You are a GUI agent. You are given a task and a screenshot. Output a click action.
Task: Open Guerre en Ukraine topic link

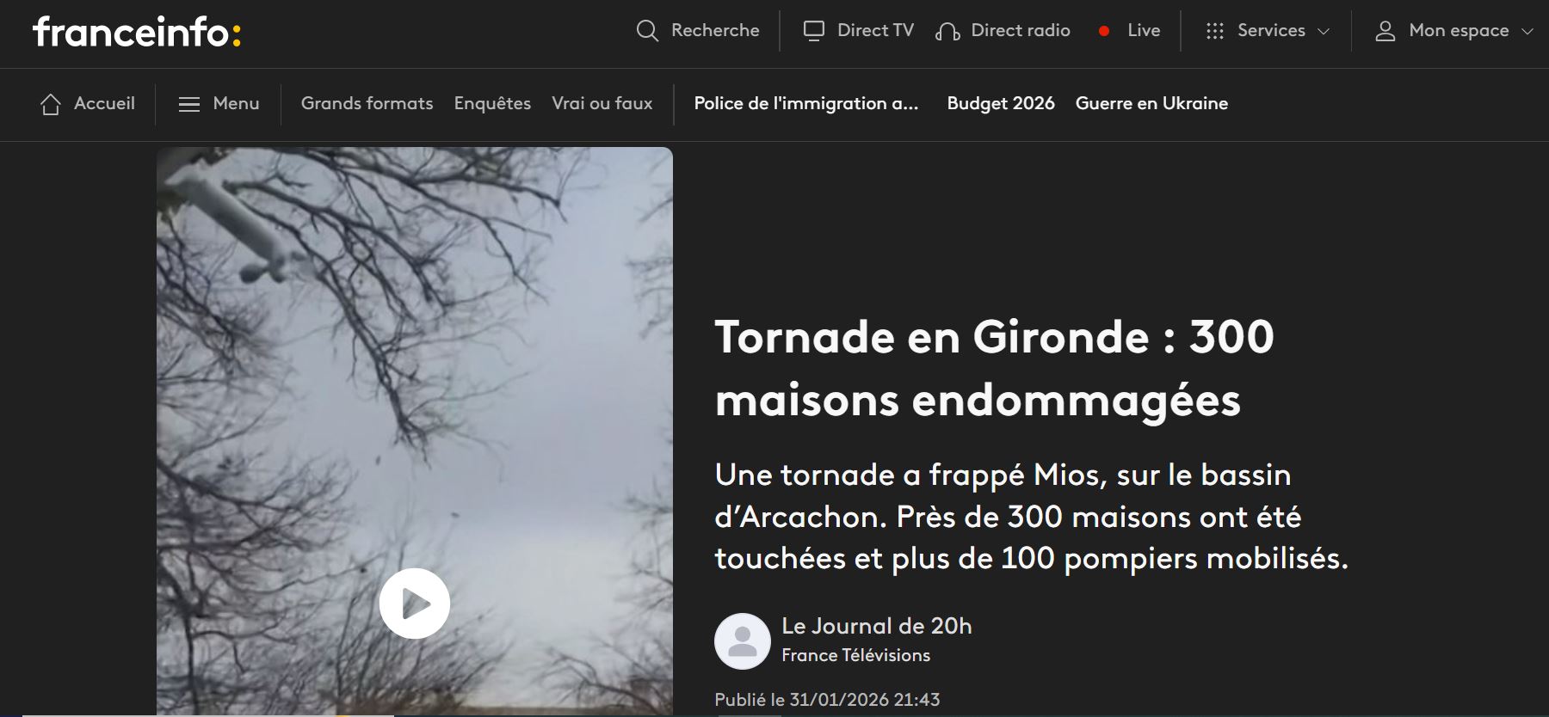(x=1151, y=103)
